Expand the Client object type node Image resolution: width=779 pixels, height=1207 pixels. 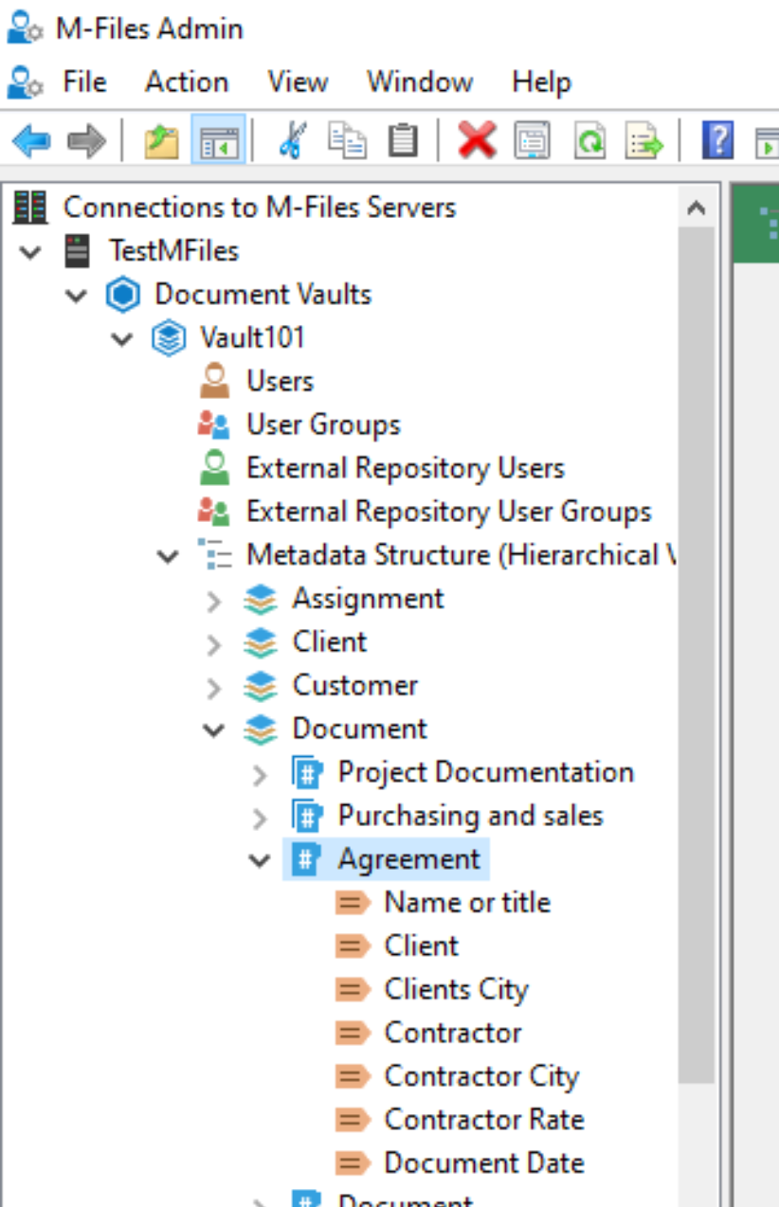tap(214, 644)
